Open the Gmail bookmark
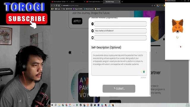The width and height of the screenshot is (190, 107). click(x=63, y=9)
